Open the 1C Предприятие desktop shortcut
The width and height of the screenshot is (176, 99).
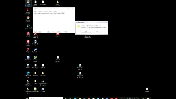click(28, 3)
